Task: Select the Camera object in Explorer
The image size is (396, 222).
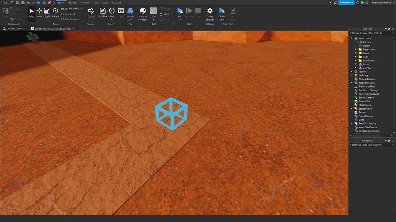Action: (x=367, y=42)
